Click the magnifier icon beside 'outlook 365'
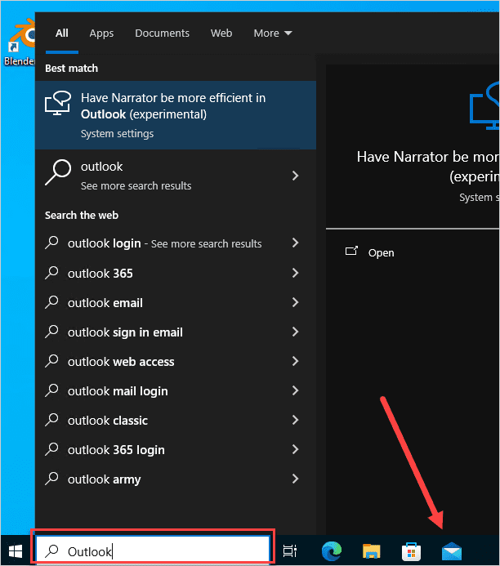The width and height of the screenshot is (500, 566). click(x=51, y=273)
